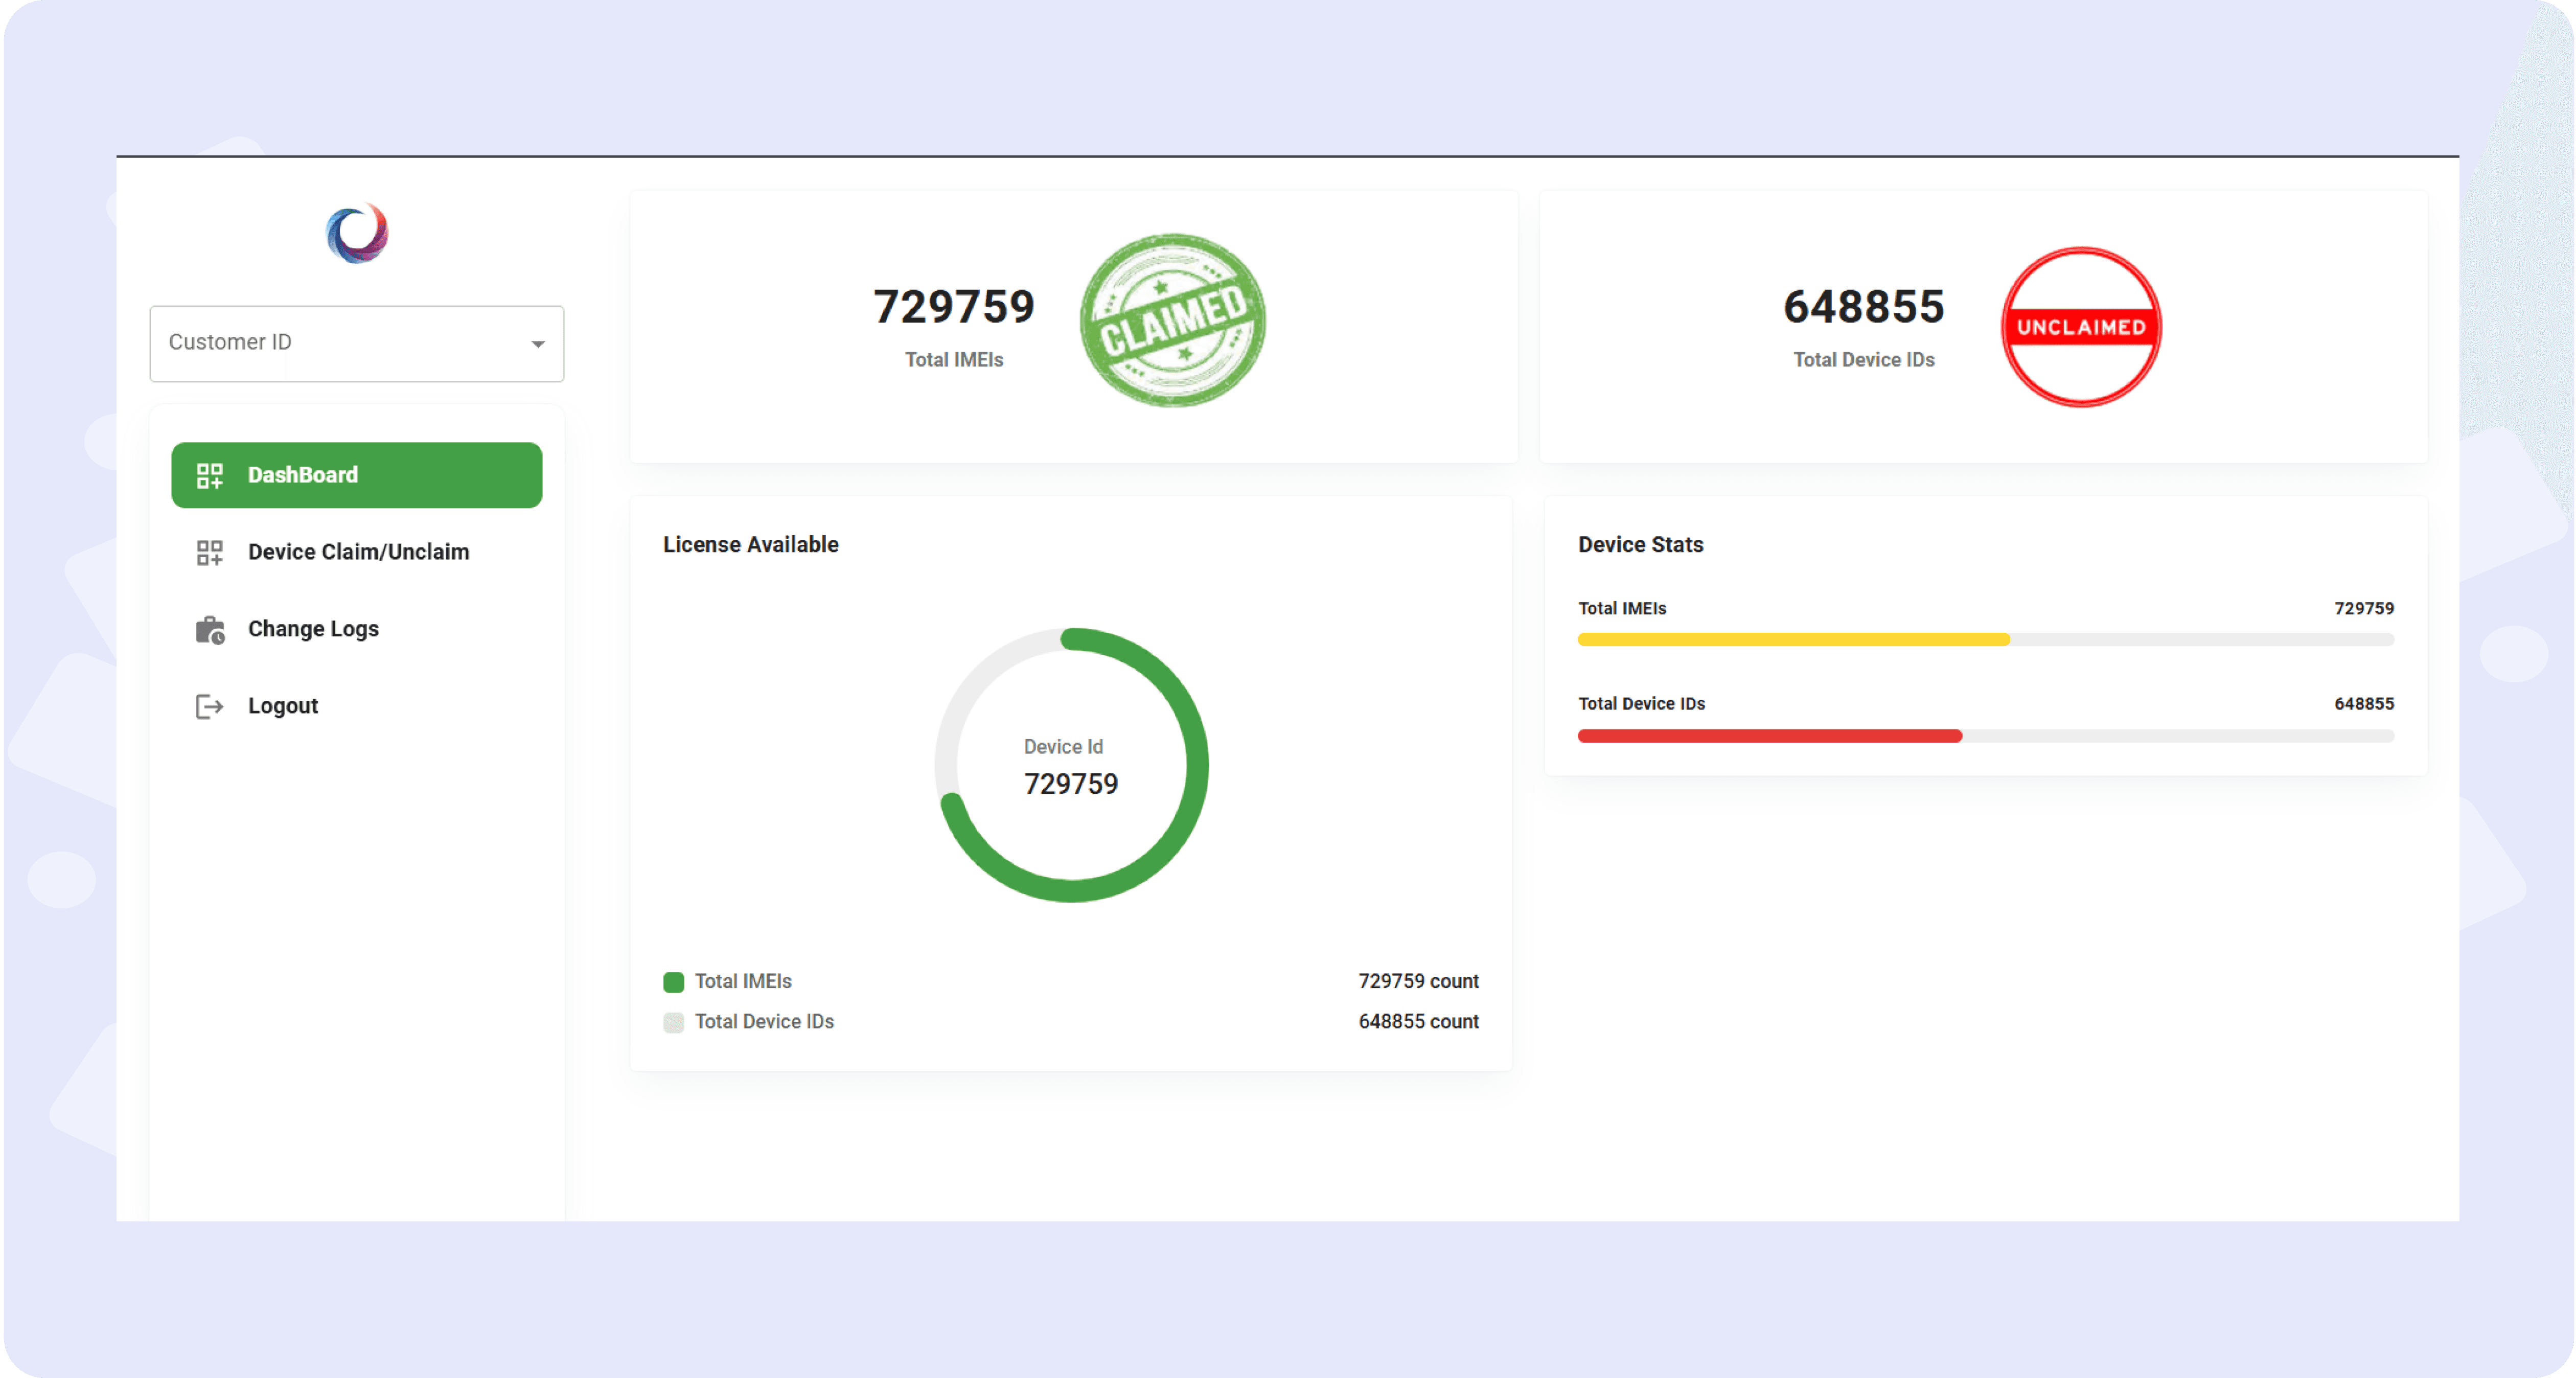Open the Customer ID dropdown
2576x1378 pixels.
click(x=357, y=343)
